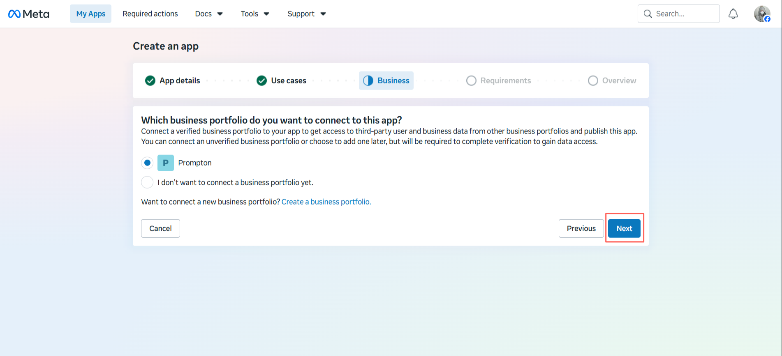Jump to the Use cases step
The height and width of the screenshot is (356, 782).
(x=289, y=80)
